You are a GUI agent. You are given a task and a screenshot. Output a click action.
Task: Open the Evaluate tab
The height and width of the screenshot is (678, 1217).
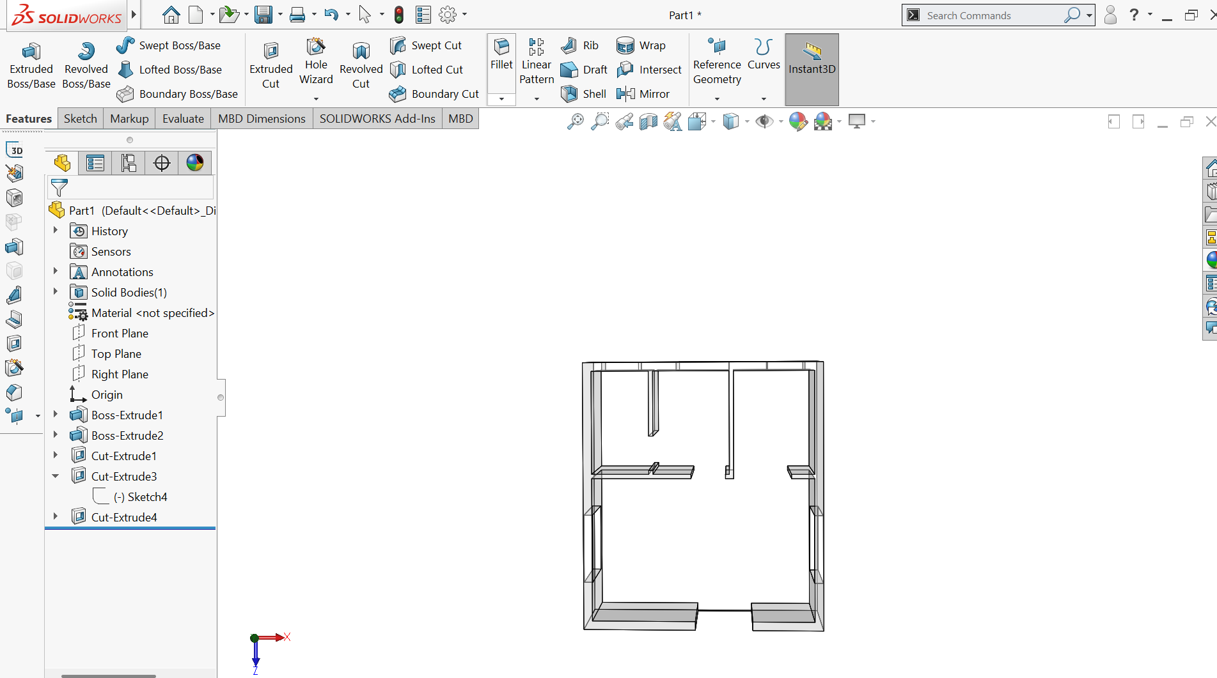pos(183,119)
